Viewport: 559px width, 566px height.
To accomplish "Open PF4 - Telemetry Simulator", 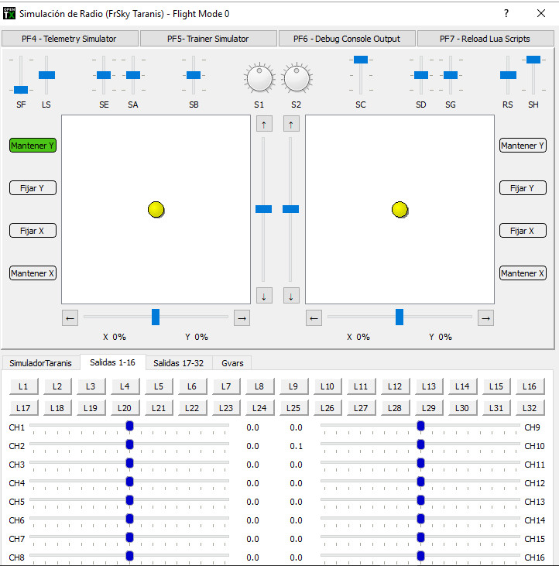I will 70,39.
